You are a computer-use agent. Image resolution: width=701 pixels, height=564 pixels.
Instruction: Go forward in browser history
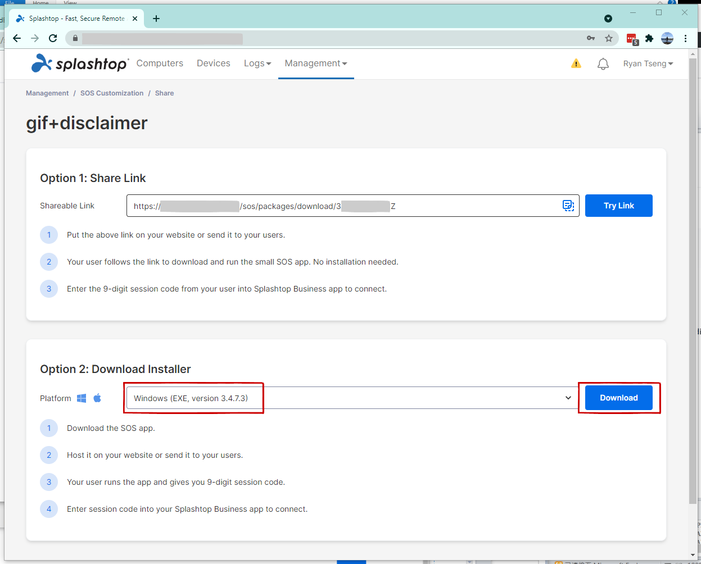pyautogui.click(x=35, y=38)
